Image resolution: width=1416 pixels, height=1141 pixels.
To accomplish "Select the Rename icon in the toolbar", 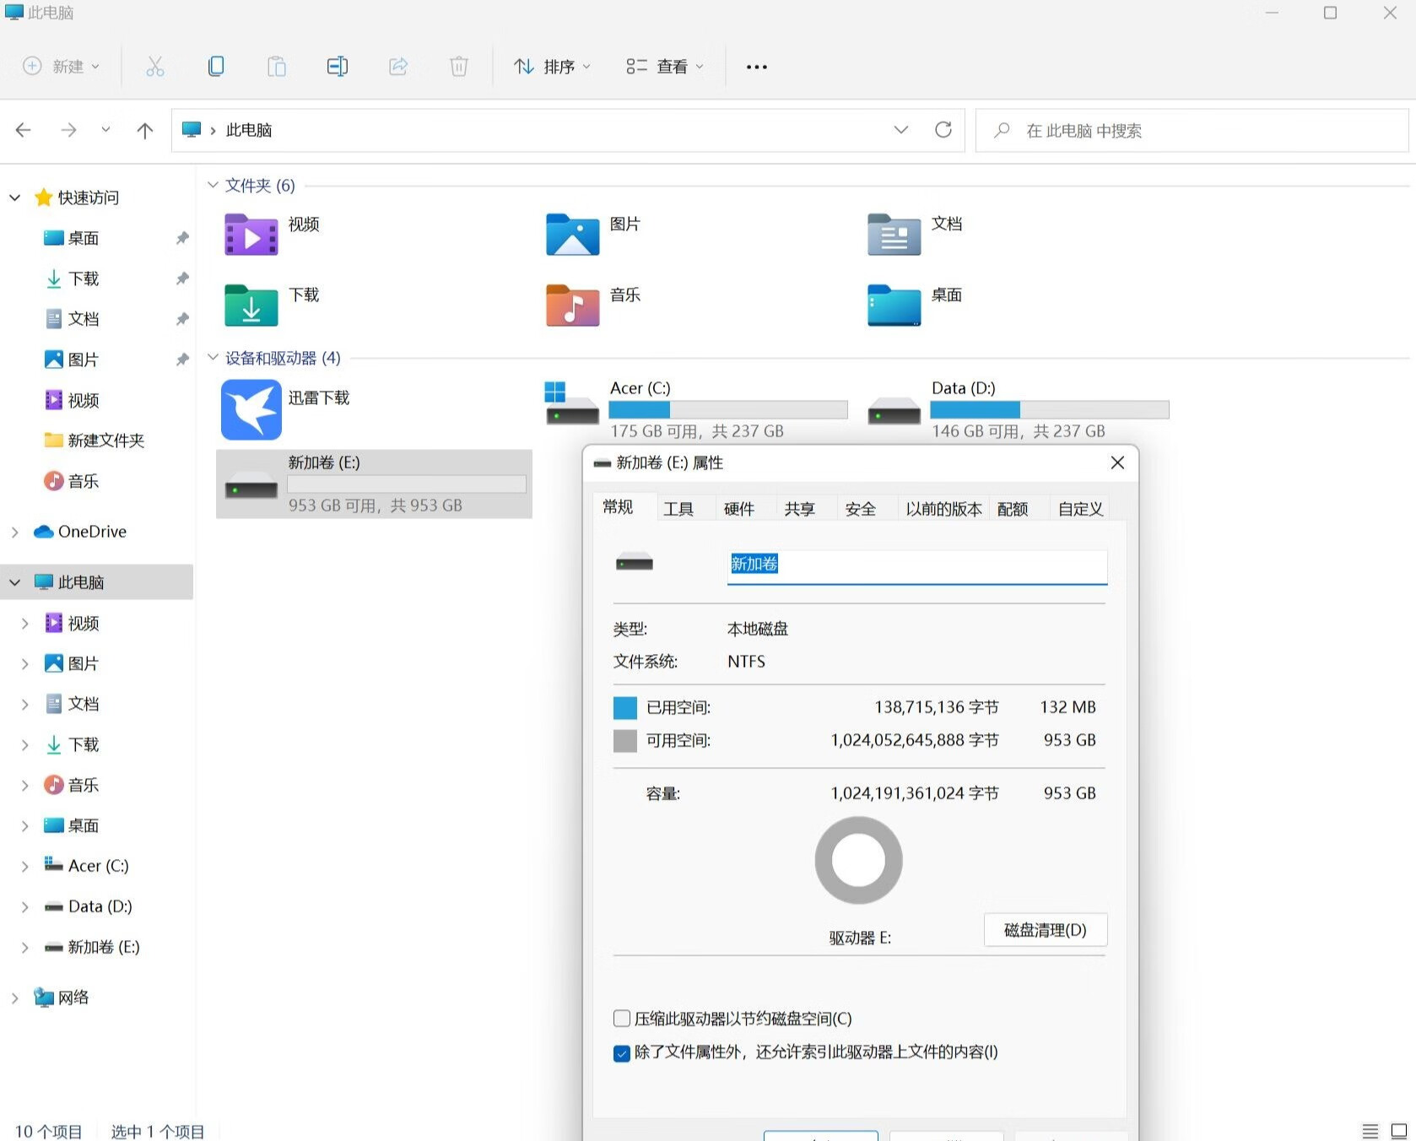I will pos(338,66).
